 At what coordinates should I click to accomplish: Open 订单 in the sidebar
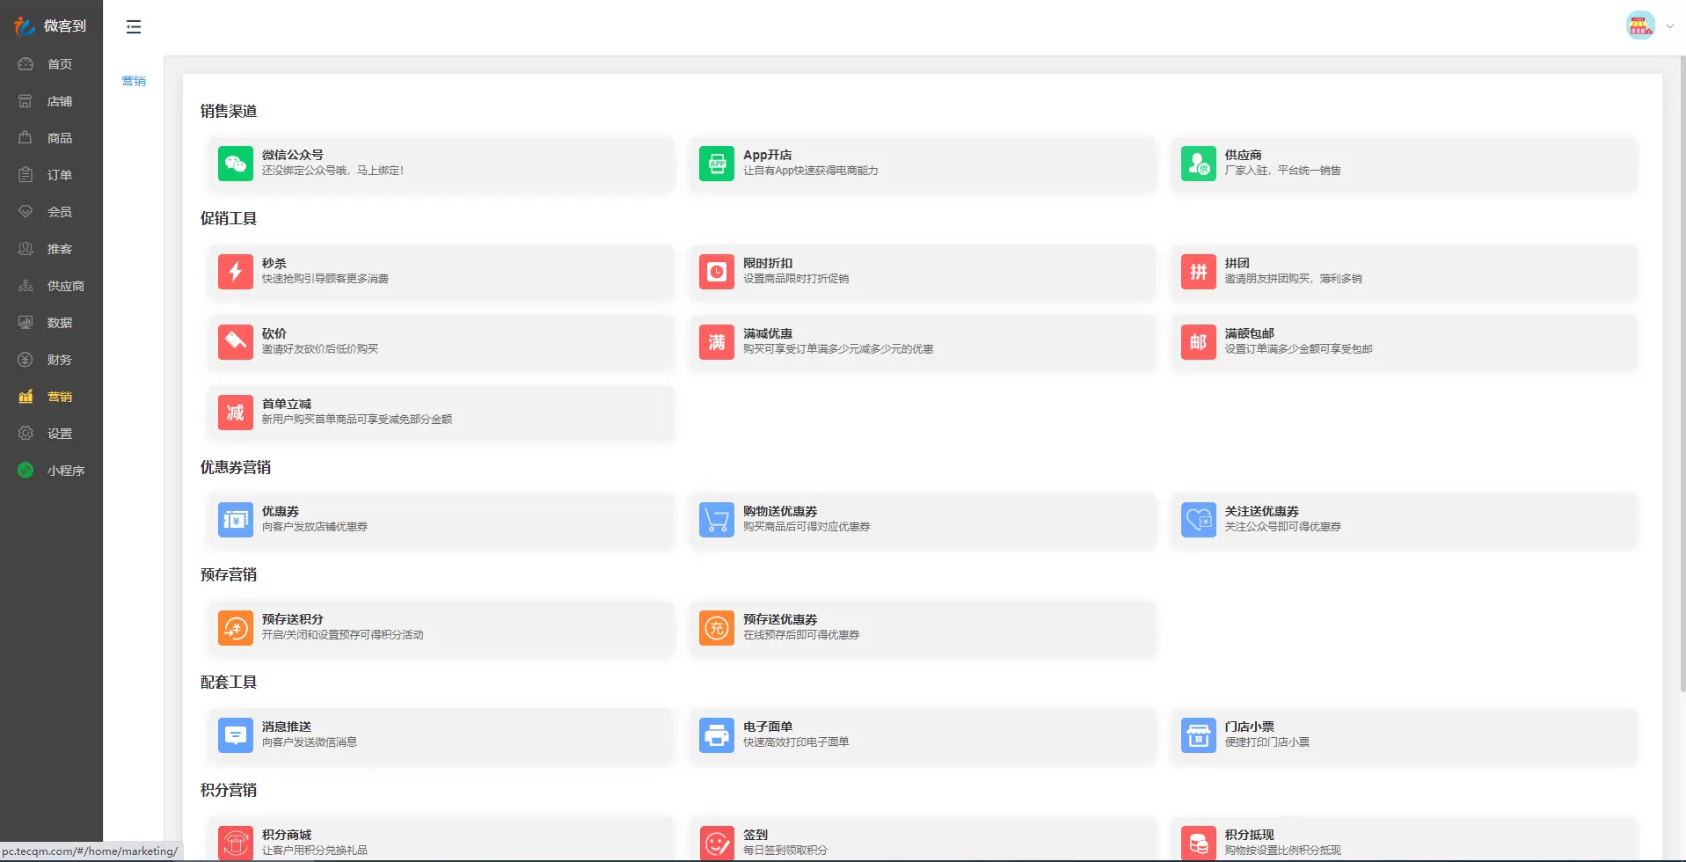[x=51, y=175]
